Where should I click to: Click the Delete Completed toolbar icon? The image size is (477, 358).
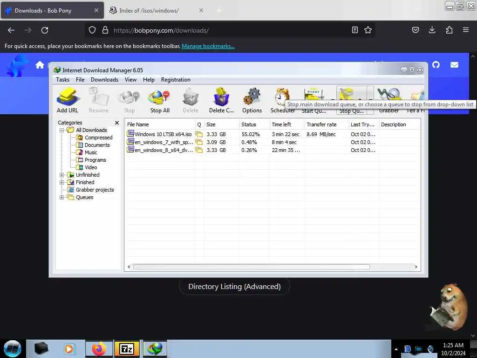(x=221, y=100)
